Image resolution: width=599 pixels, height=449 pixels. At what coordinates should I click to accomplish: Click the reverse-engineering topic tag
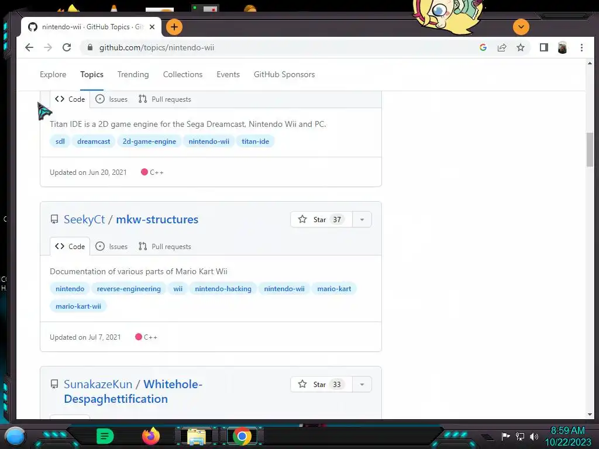click(x=129, y=289)
